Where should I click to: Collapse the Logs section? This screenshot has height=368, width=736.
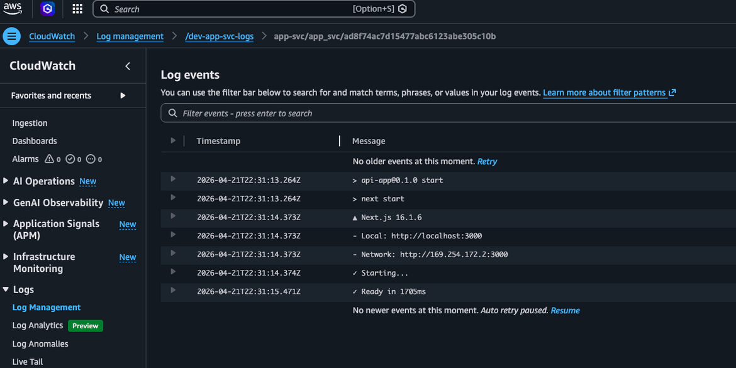6,289
